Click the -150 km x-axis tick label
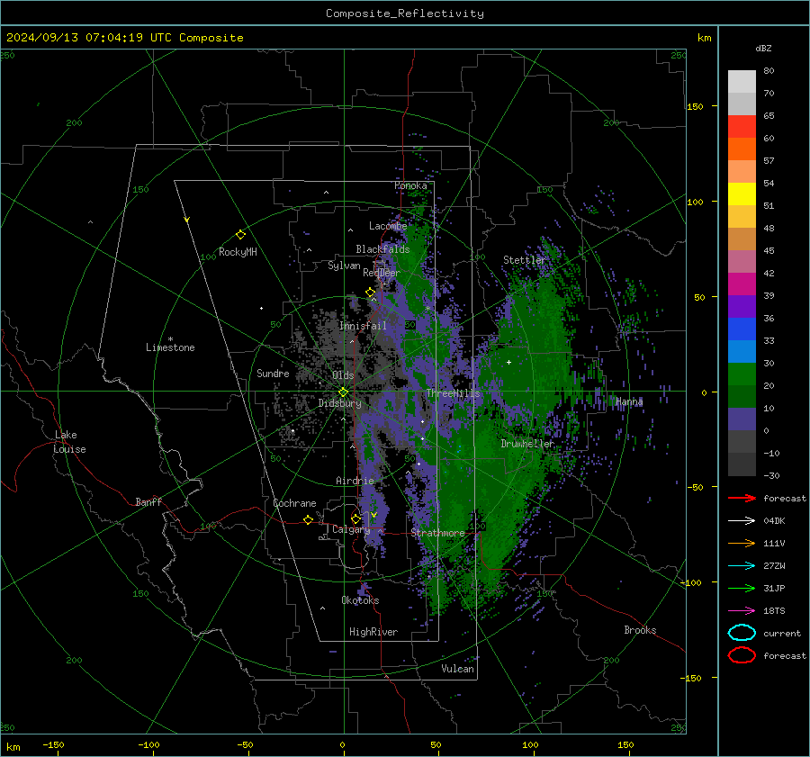 point(53,744)
